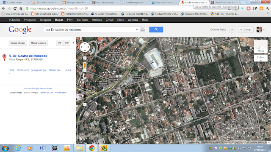Click the Como chegar button
This screenshot has width=271, height=152.
[18, 43]
